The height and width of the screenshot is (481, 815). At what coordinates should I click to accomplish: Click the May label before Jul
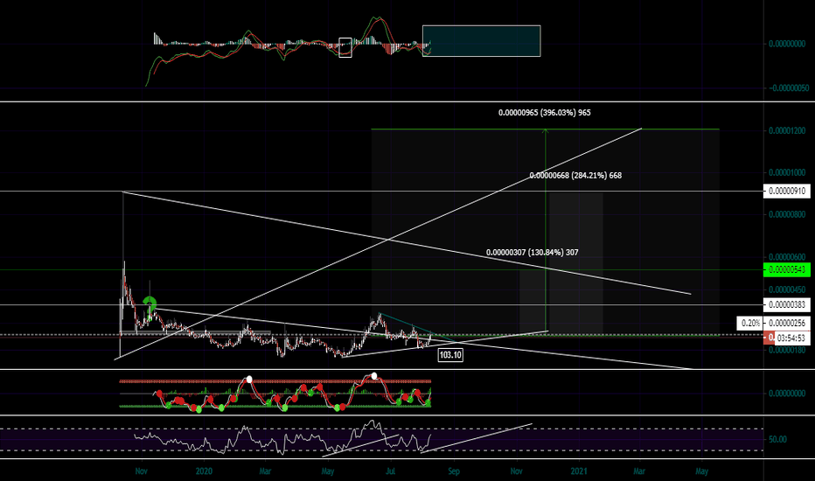tap(327, 471)
